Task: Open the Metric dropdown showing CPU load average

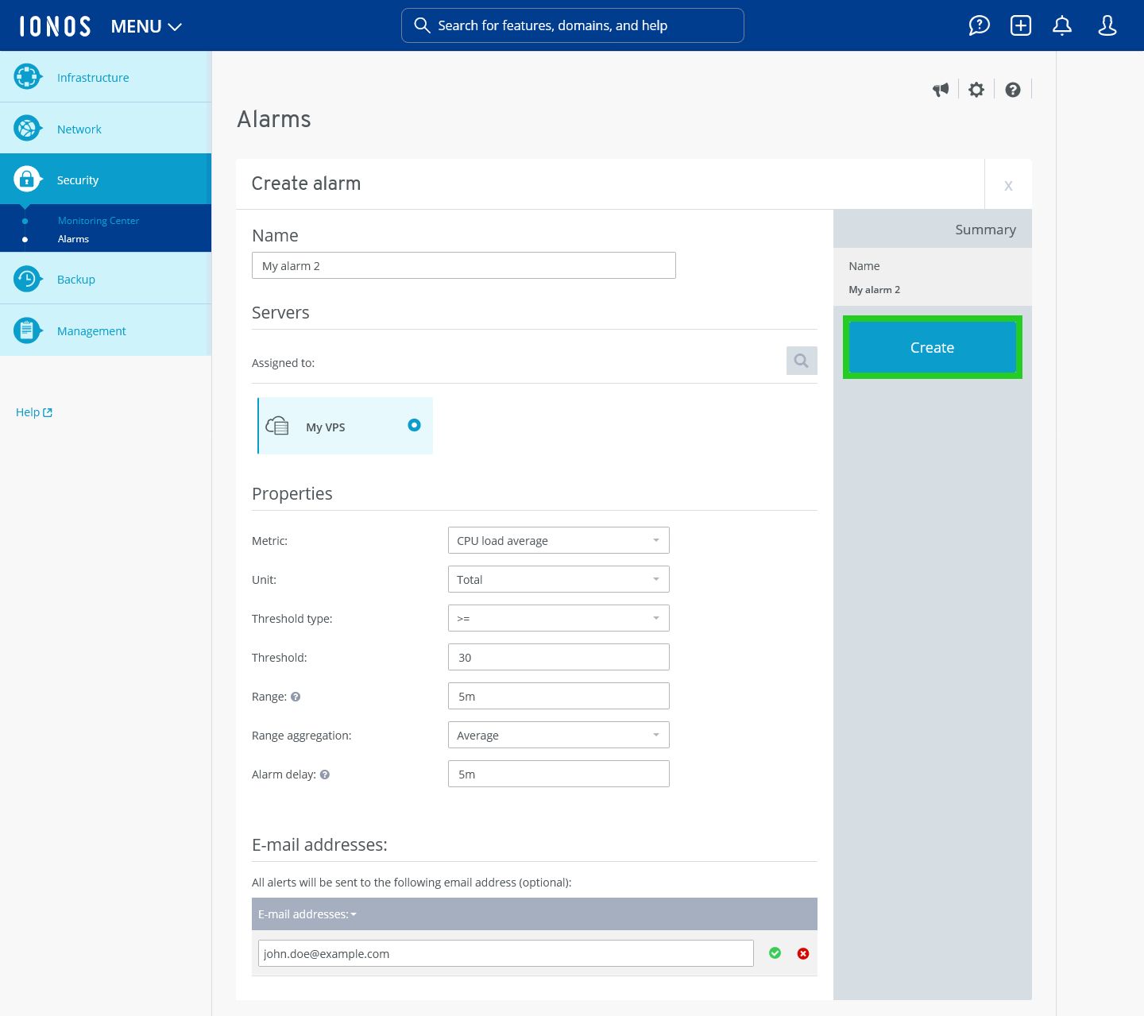Action: tap(558, 540)
